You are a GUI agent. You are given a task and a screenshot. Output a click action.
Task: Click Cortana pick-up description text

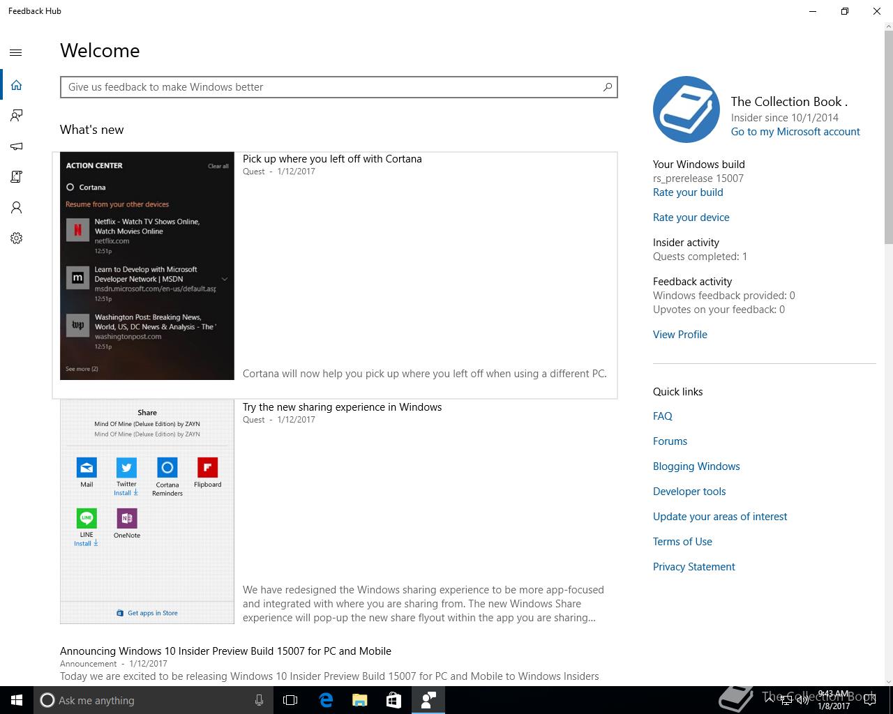tap(425, 374)
